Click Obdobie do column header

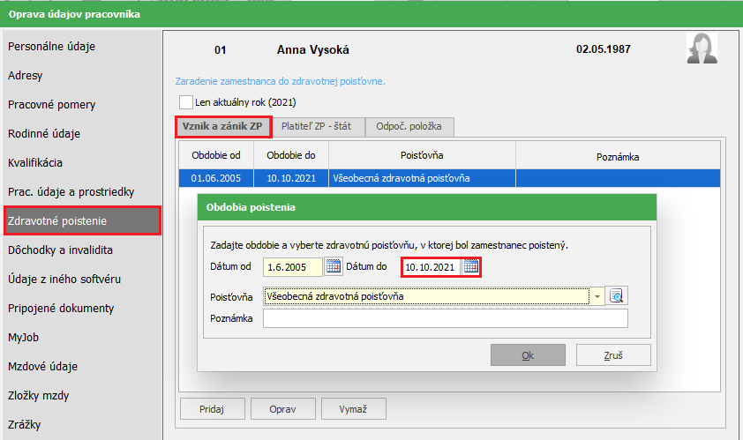(x=291, y=155)
